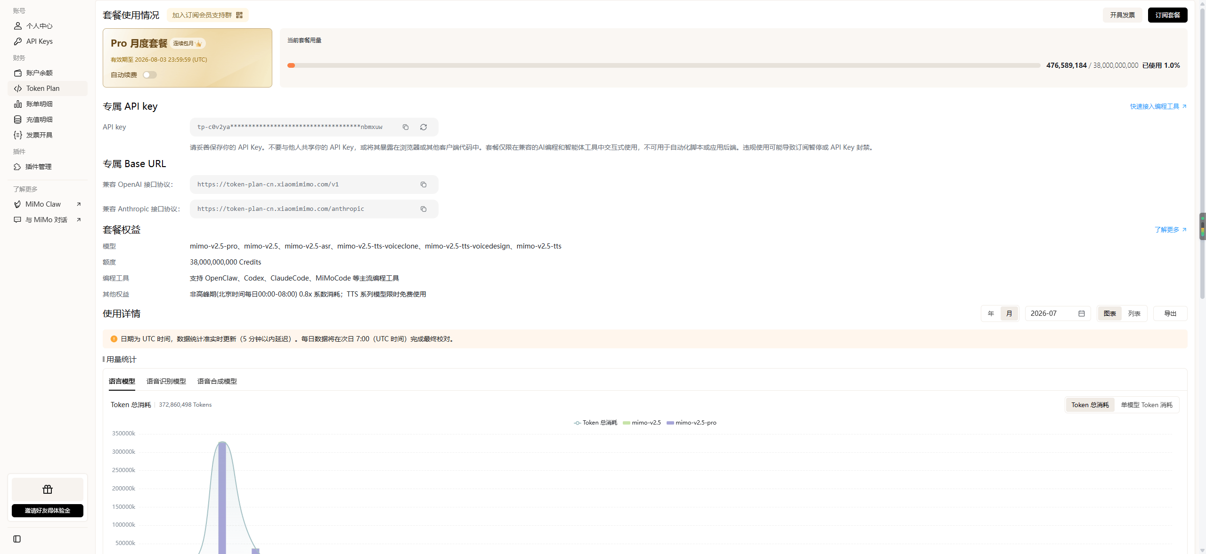The height and width of the screenshot is (554, 1206).
Task: Click the chat bubble icon beside 与 MiMo 对话
Action: click(17, 220)
